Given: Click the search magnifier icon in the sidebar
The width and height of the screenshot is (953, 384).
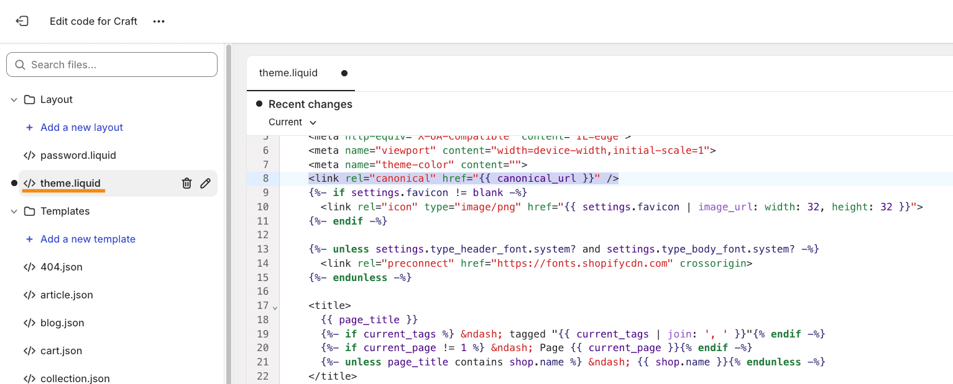Looking at the screenshot, I should tap(19, 64).
